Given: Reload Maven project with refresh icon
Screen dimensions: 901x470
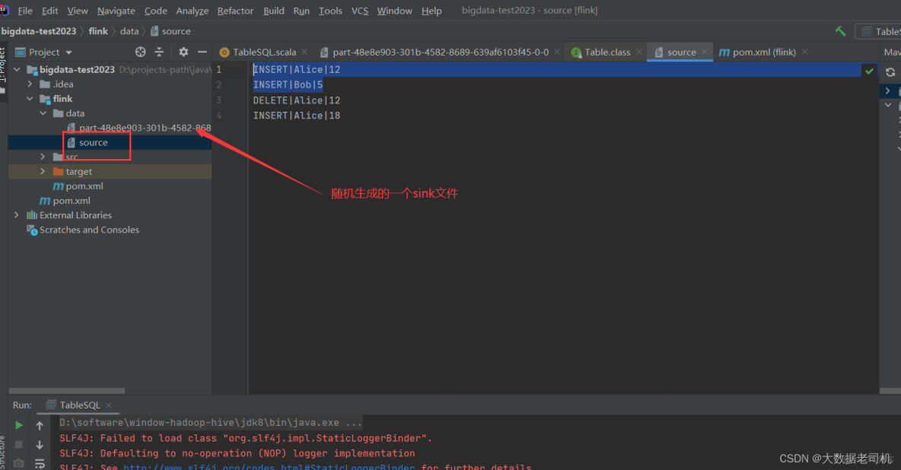Looking at the screenshot, I should 890,71.
